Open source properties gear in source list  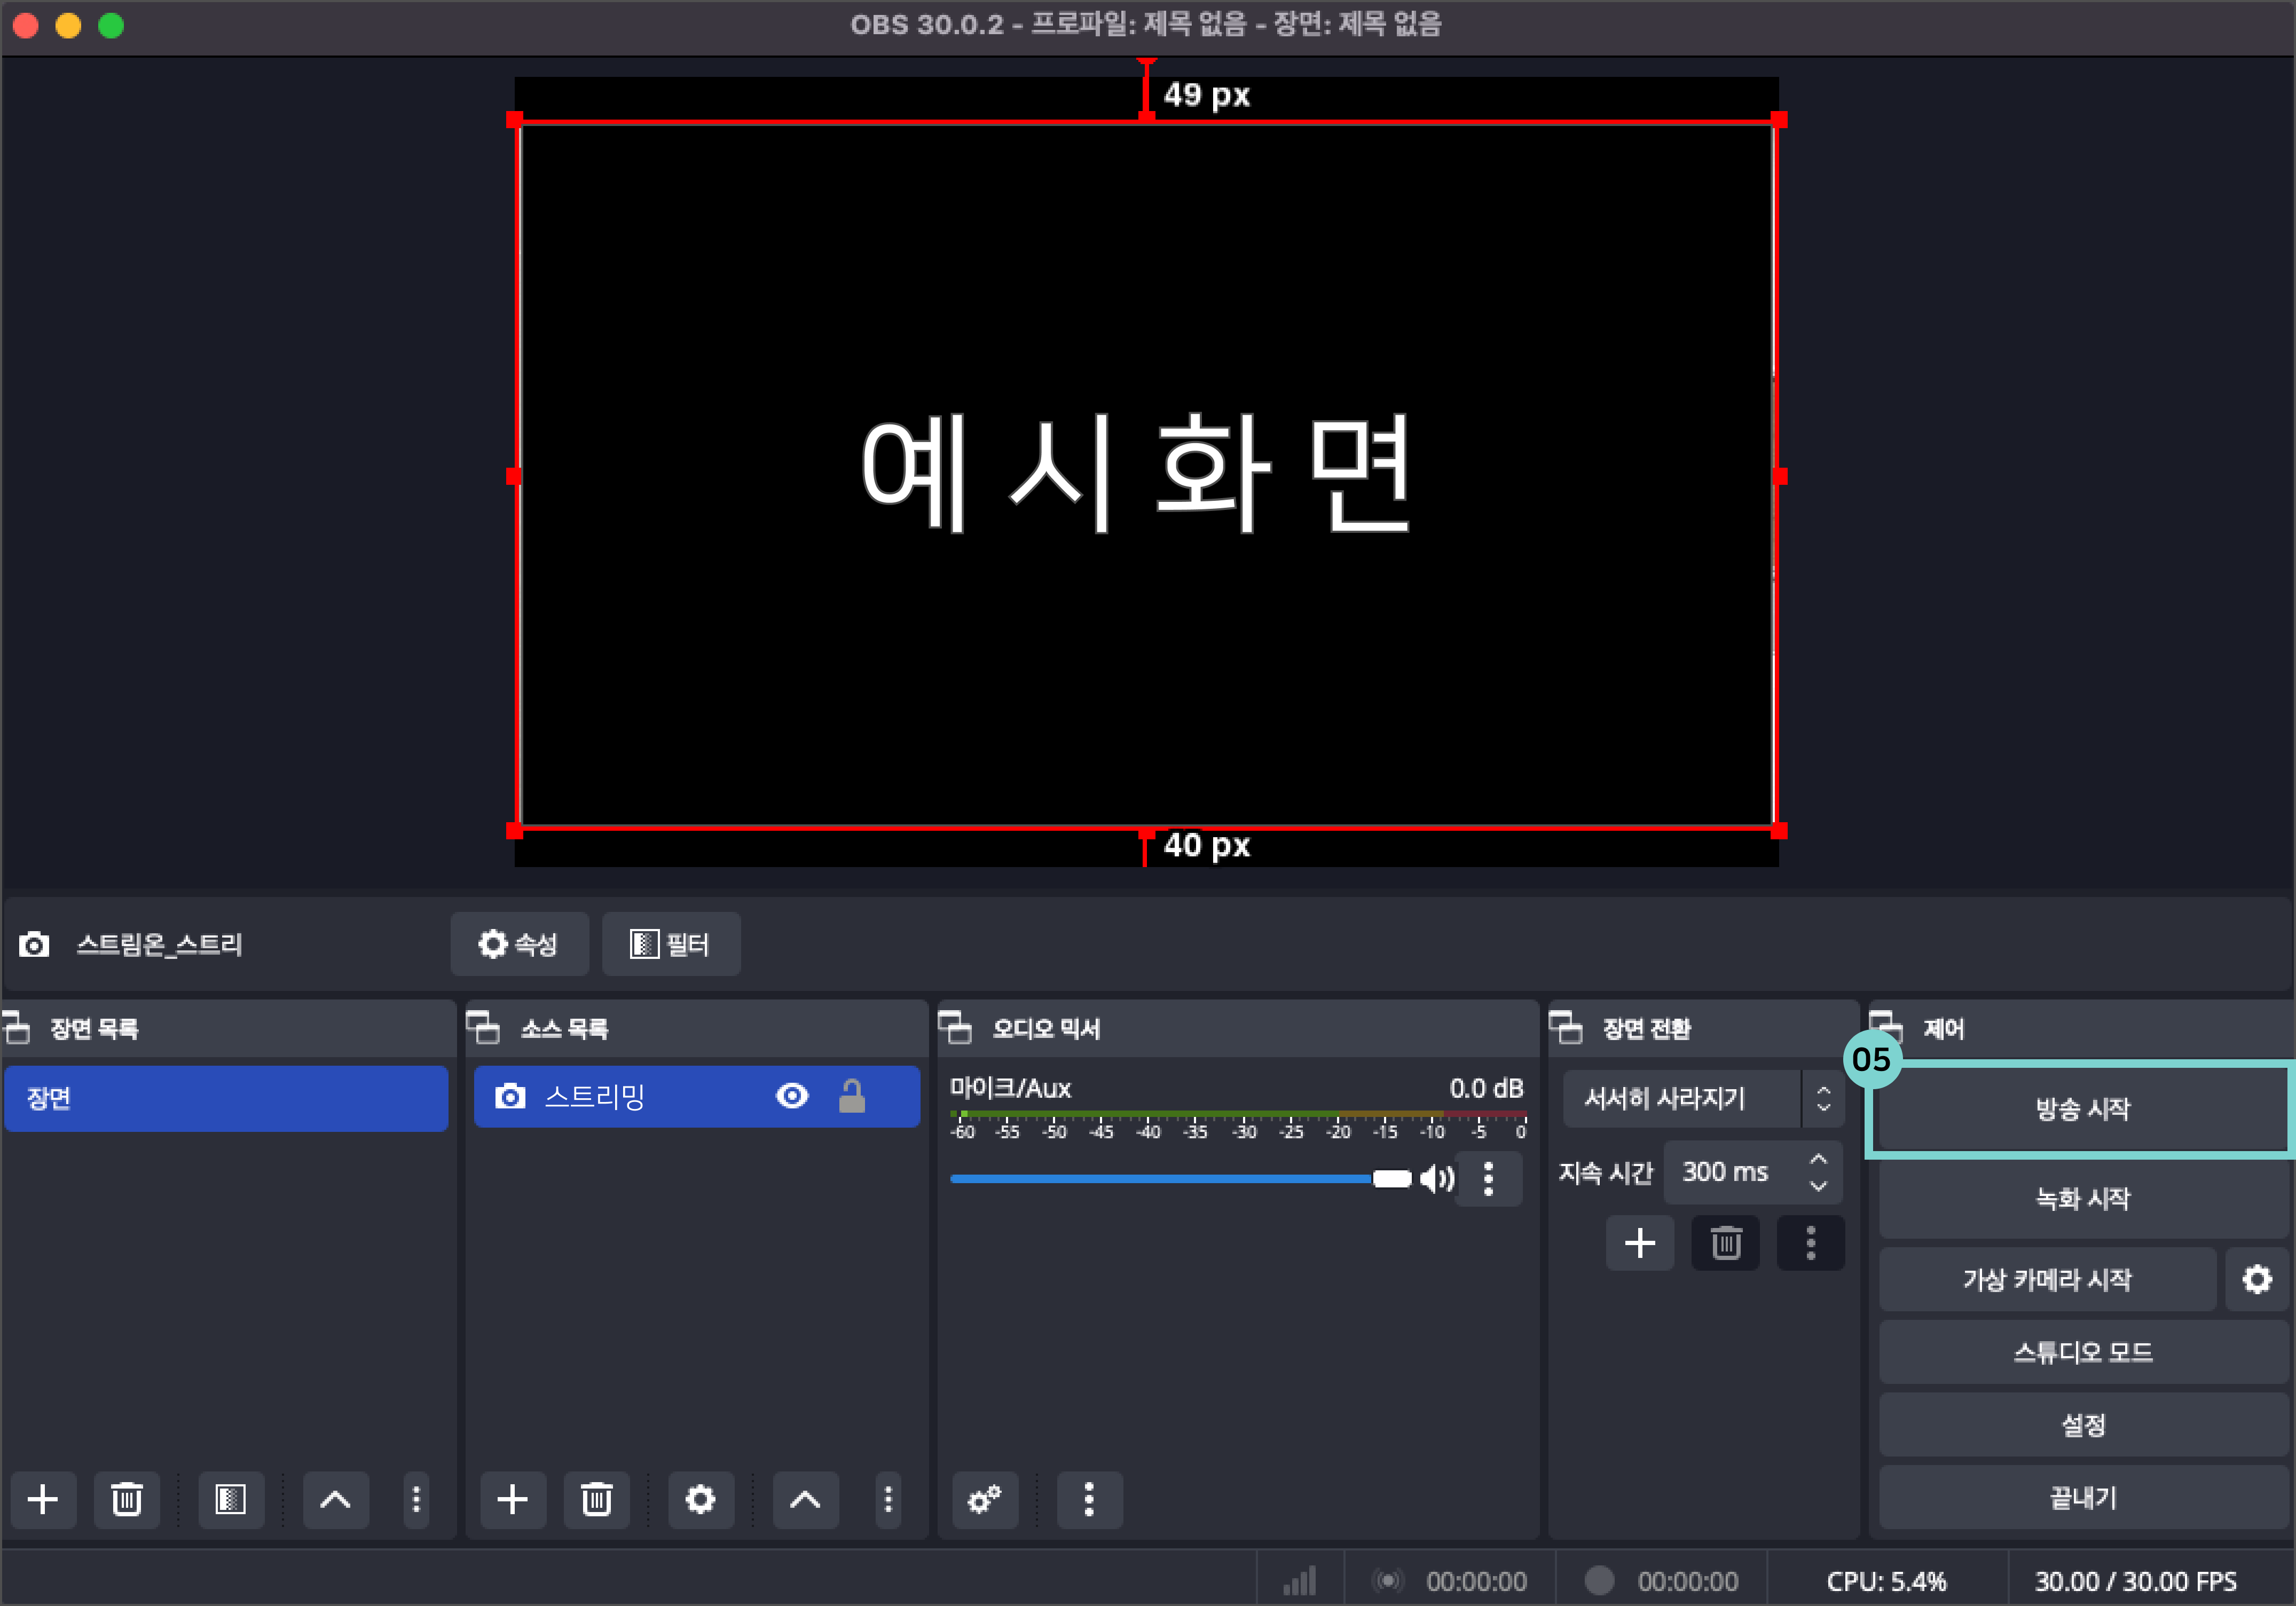pos(700,1499)
